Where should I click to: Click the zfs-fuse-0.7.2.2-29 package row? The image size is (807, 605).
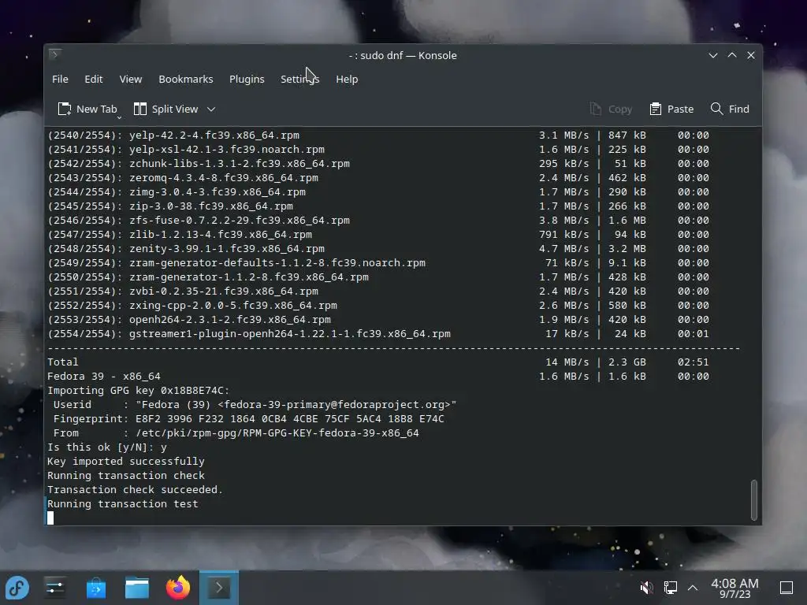click(378, 221)
